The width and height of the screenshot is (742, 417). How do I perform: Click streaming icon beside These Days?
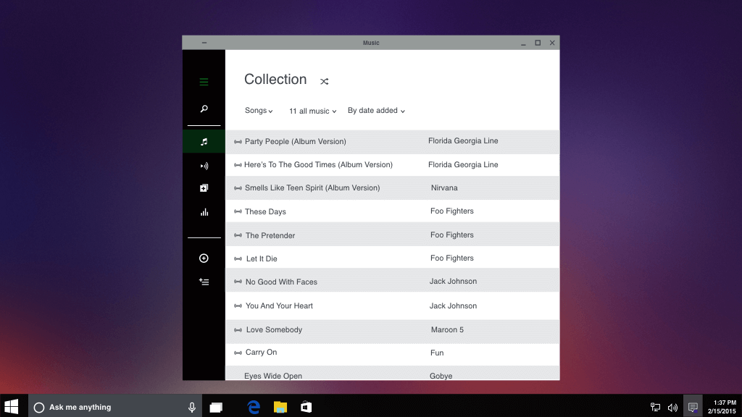238,211
